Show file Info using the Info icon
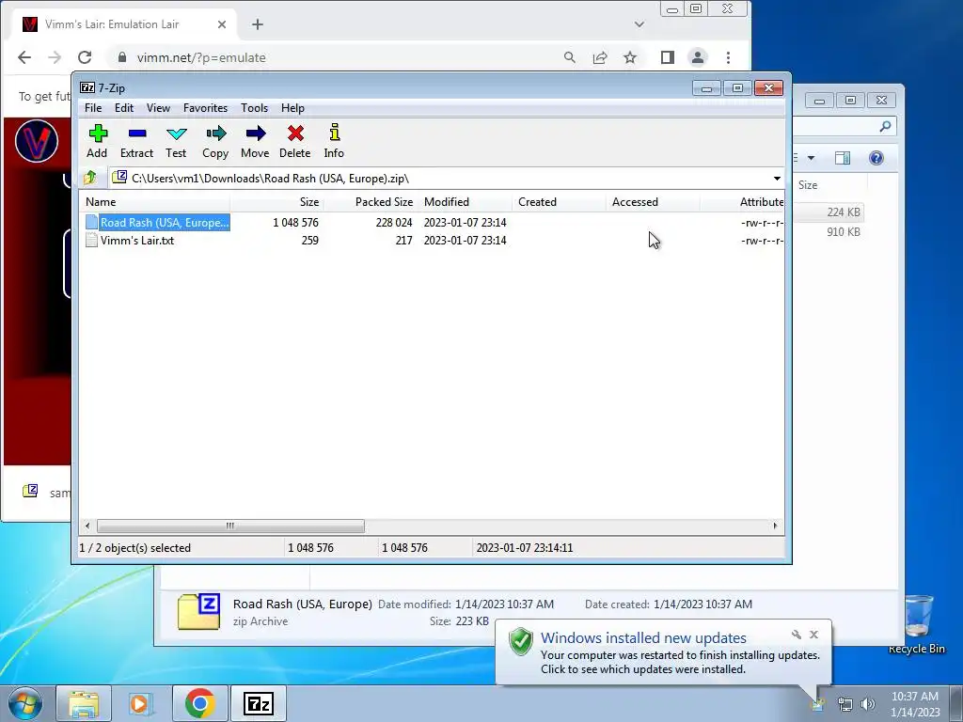Viewport: 963px width, 722px height. [334, 141]
